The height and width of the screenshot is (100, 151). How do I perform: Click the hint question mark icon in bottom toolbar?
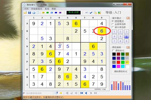pyautogui.click(x=56, y=93)
